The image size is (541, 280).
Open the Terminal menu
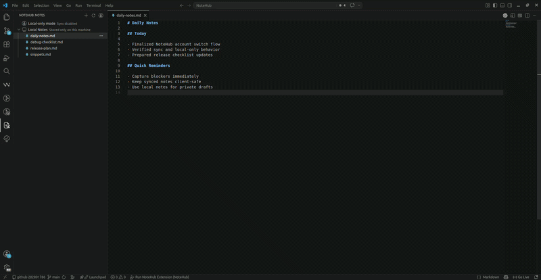click(x=93, y=5)
